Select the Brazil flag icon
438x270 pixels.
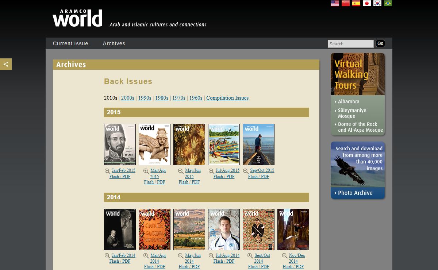[x=388, y=3]
